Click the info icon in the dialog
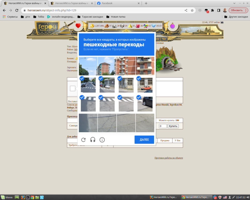This screenshot has width=250, height=200. point(102,140)
